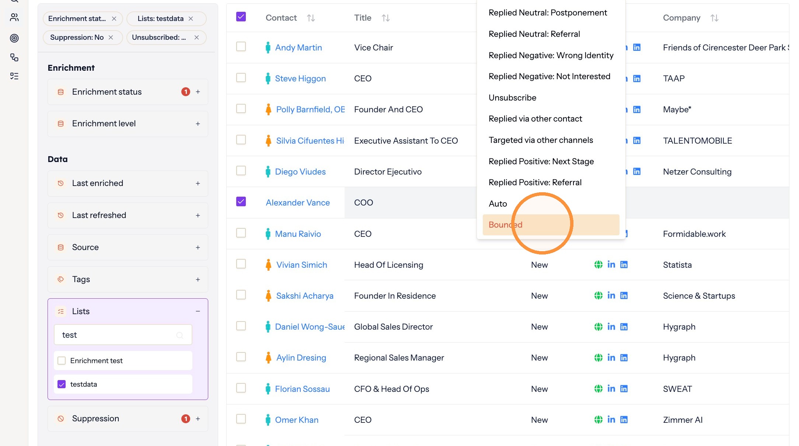Open the target icon in sidebar
The width and height of the screenshot is (799, 446).
pyautogui.click(x=14, y=38)
